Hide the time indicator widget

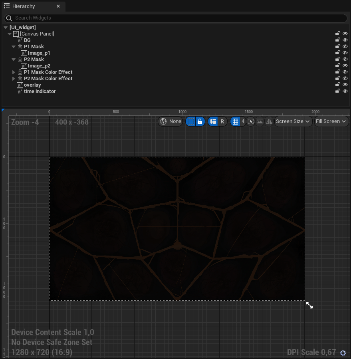(345, 91)
